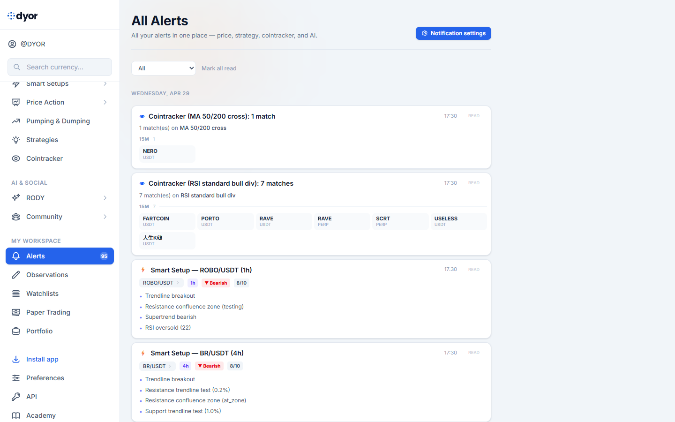The image size is (675, 422).
Task: Expand the RODY submenu chevron
Action: [105, 198]
